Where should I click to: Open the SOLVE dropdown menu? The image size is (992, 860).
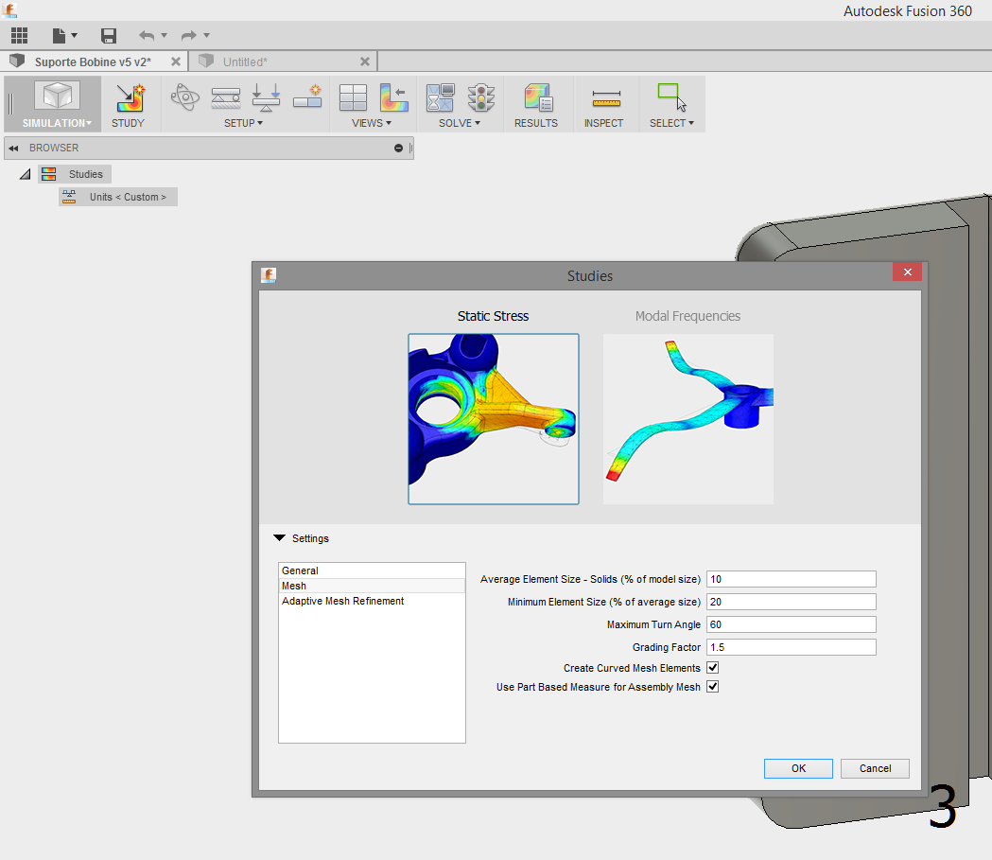458,122
